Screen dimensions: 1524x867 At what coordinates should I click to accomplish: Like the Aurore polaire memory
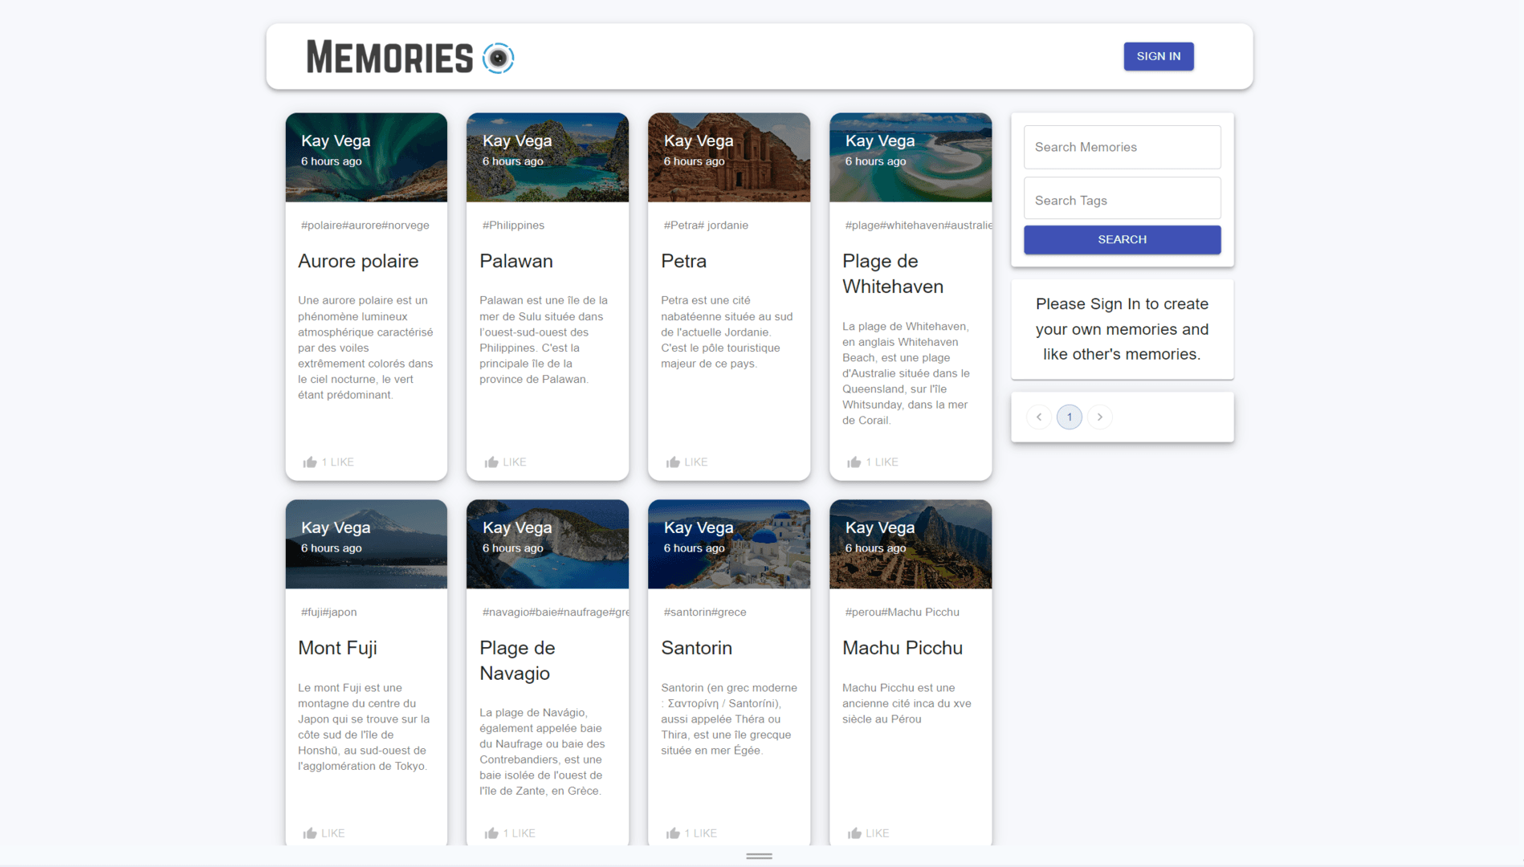328,462
